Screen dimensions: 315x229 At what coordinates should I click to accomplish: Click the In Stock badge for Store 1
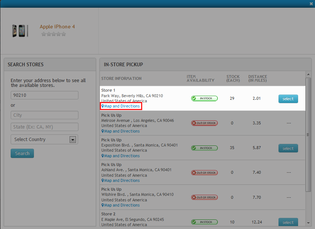click(x=204, y=98)
